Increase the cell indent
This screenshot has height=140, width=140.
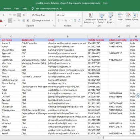point(28,20)
